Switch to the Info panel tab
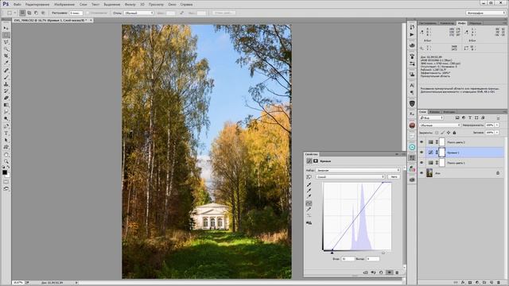This screenshot has height=286, width=509. click(x=461, y=23)
